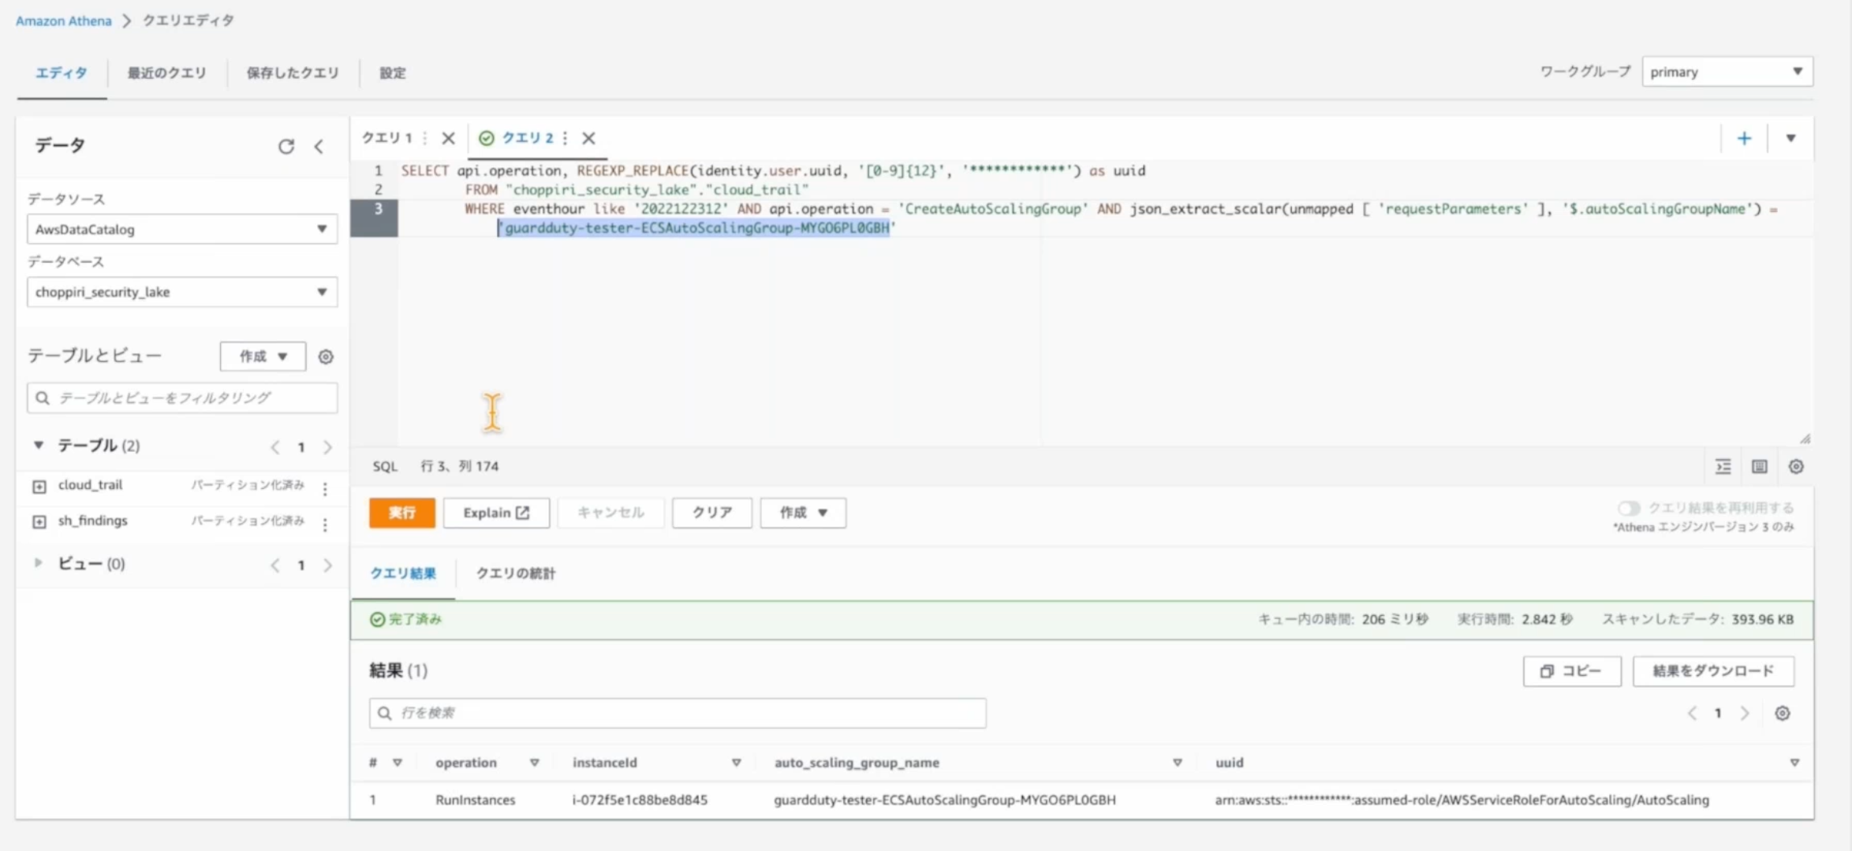Expand the ビュー (0) section

(x=38, y=563)
